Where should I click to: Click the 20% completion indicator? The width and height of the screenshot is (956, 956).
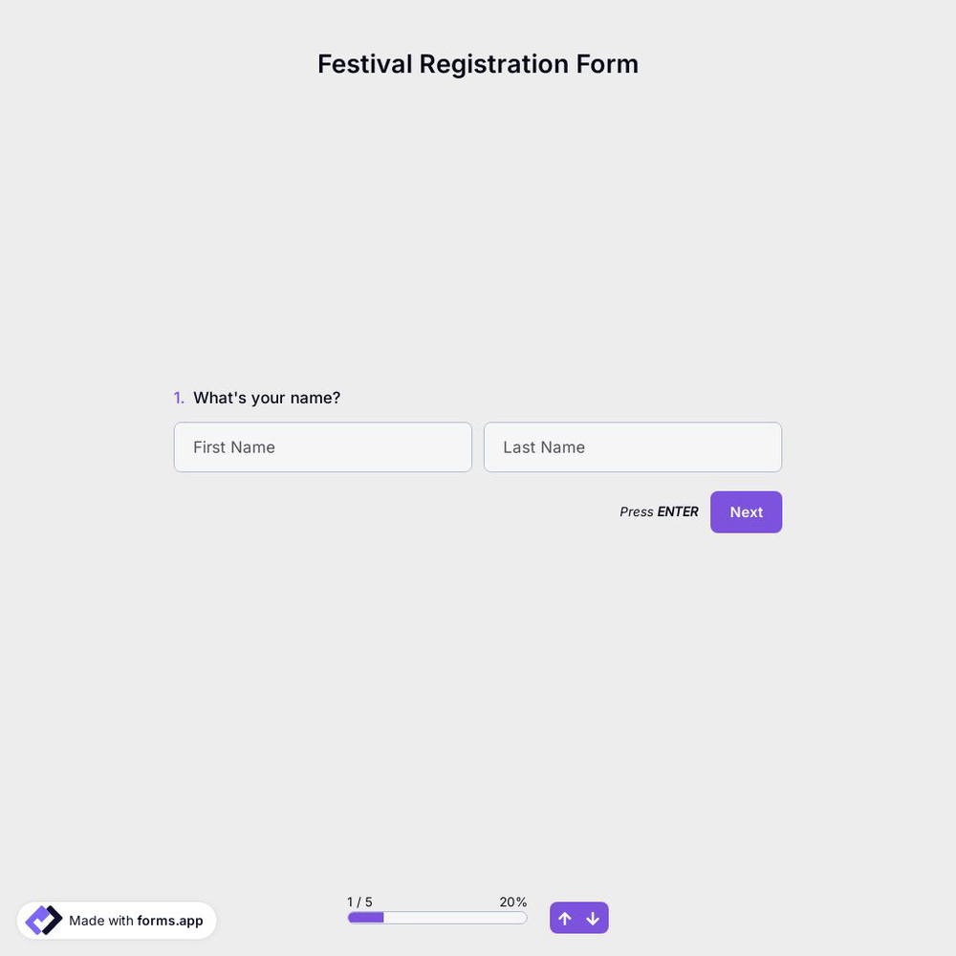coord(512,902)
